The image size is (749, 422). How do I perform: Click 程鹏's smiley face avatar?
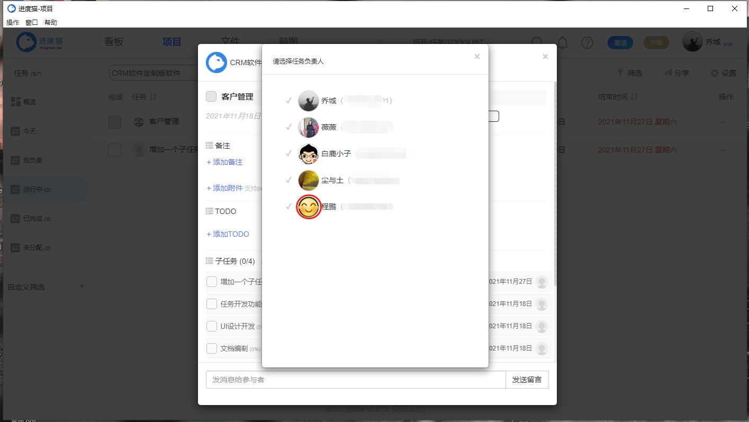point(309,206)
